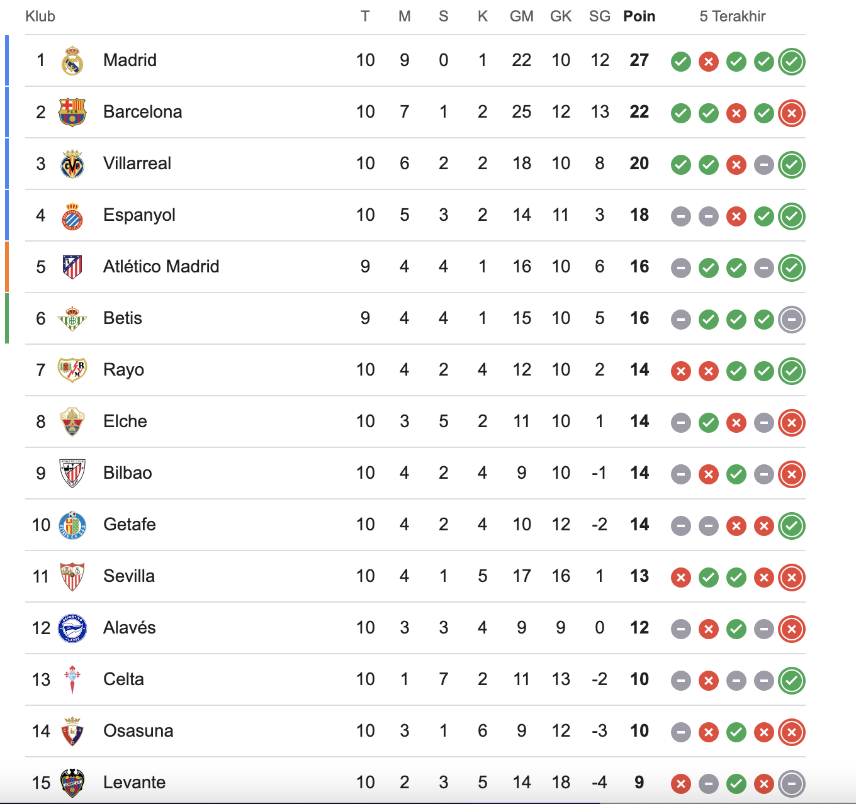Select the Klub column header
This screenshot has width=856, height=804.
tap(40, 16)
